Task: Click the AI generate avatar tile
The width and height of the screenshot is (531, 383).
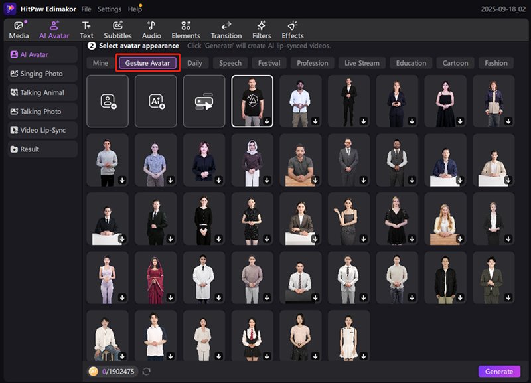Action: [x=156, y=102]
